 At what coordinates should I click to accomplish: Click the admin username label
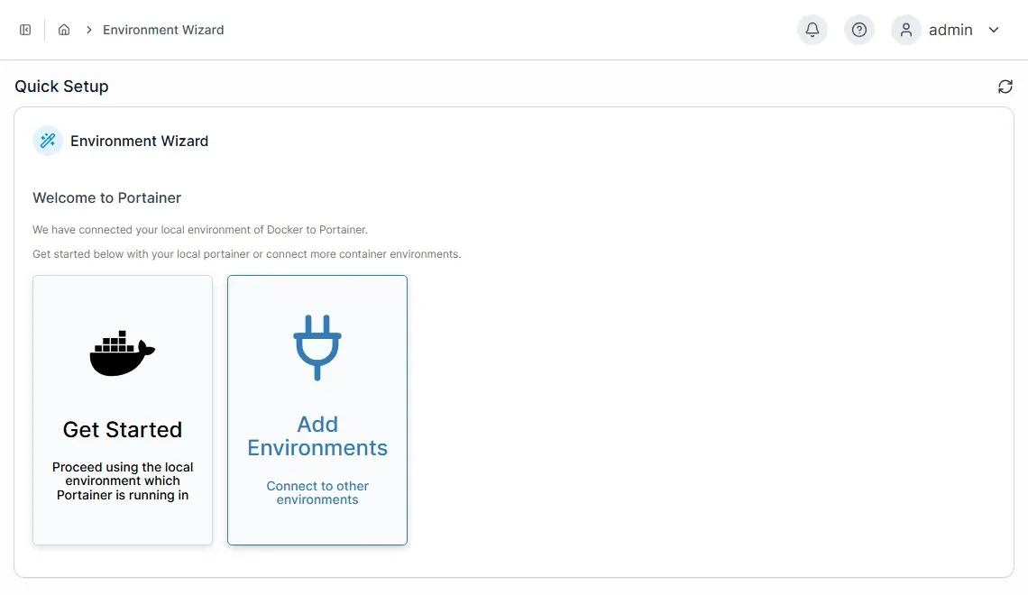pos(950,30)
